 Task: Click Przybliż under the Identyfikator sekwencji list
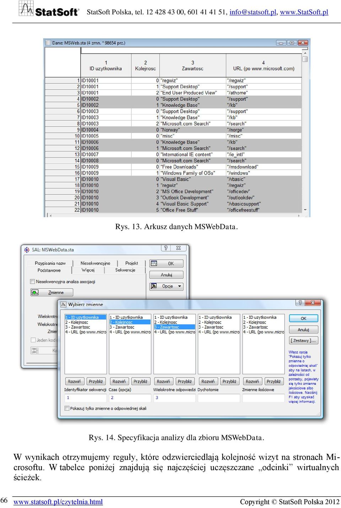pos(96,382)
